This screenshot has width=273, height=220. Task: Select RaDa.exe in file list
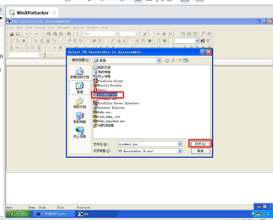click(102, 112)
